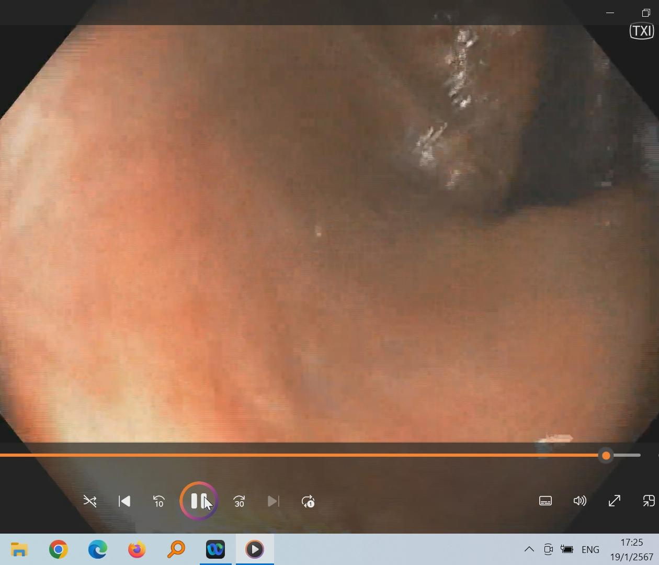Viewport: 659px width, 565px height.
Task: Skip back 10 seconds
Action: 159,501
